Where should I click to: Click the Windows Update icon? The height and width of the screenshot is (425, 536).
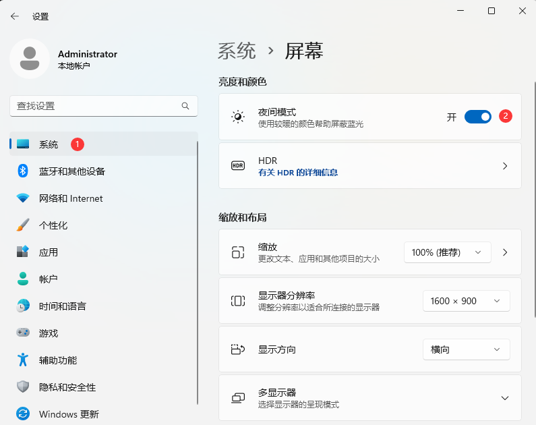23,414
